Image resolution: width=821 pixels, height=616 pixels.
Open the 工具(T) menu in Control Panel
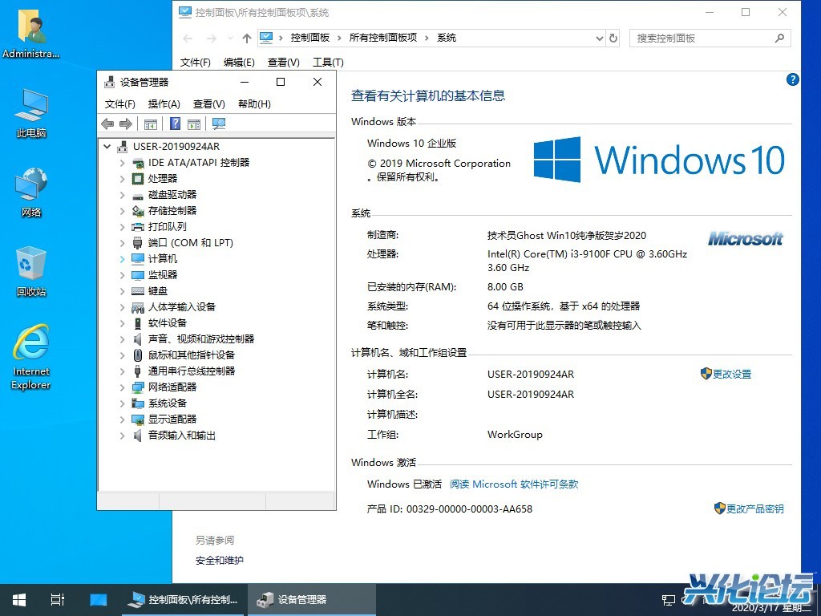point(327,63)
